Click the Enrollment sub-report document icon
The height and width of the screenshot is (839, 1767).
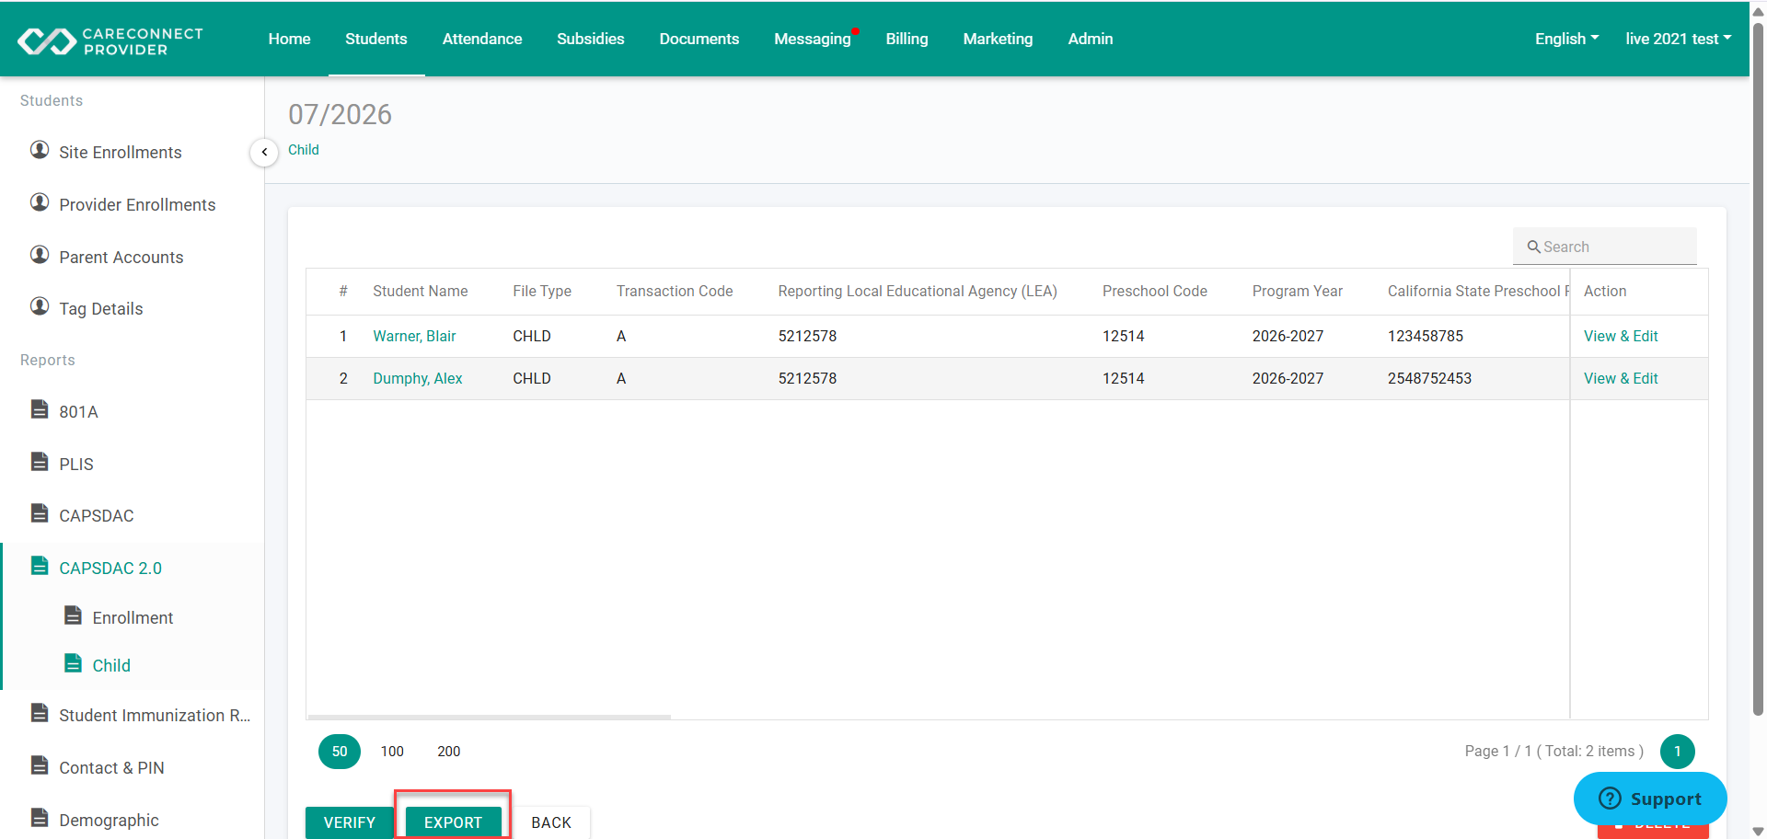point(73,615)
